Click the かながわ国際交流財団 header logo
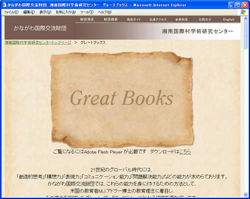250x199 pixels. pyautogui.click(x=40, y=28)
